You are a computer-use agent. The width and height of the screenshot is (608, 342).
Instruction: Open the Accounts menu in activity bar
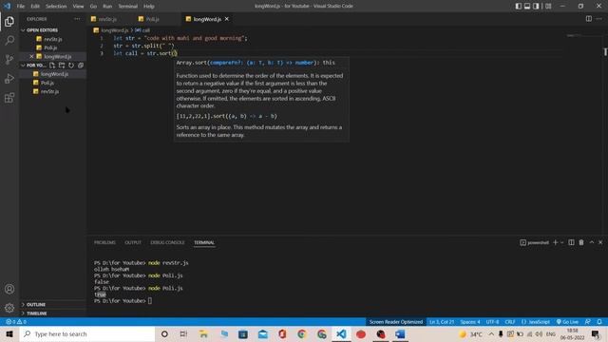(9, 289)
